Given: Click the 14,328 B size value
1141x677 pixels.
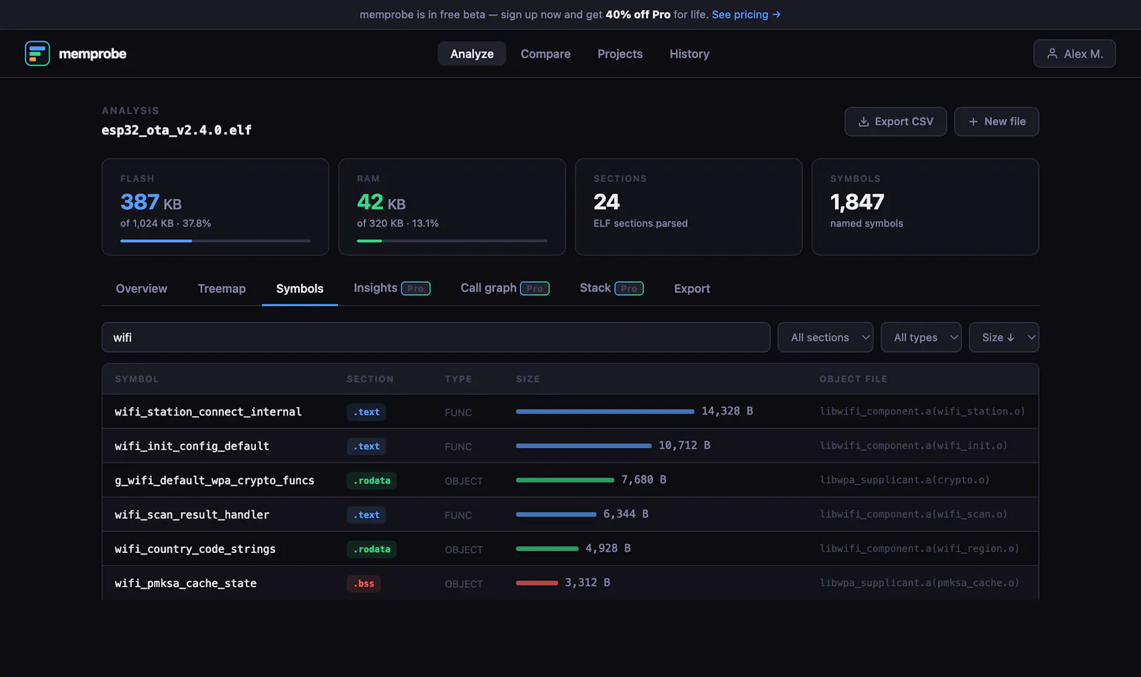Looking at the screenshot, I should [727, 411].
